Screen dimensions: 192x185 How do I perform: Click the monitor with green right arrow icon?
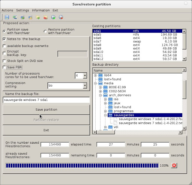tap(22, 17)
